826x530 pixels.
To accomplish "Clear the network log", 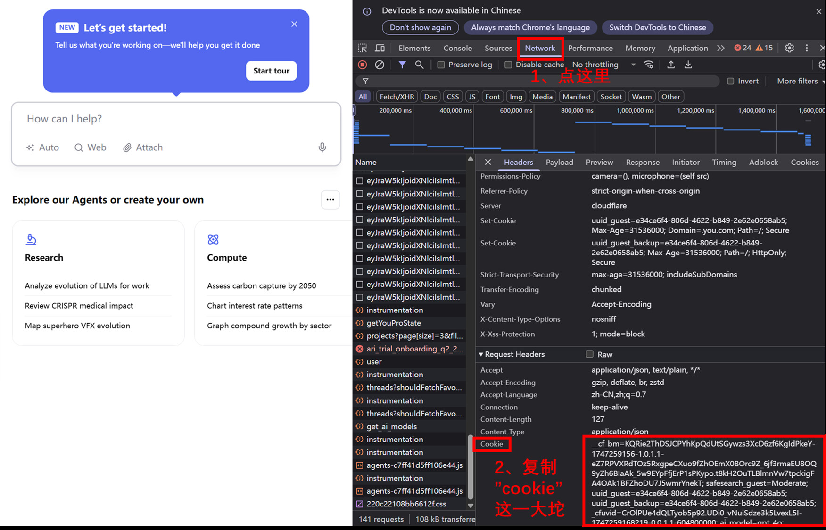I will coord(380,65).
